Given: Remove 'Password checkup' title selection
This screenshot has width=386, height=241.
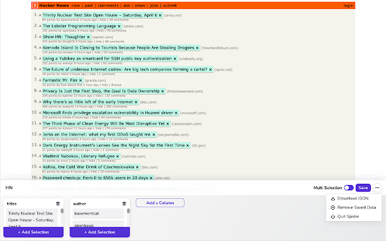Looking at the screenshot, I should coord(151,178).
